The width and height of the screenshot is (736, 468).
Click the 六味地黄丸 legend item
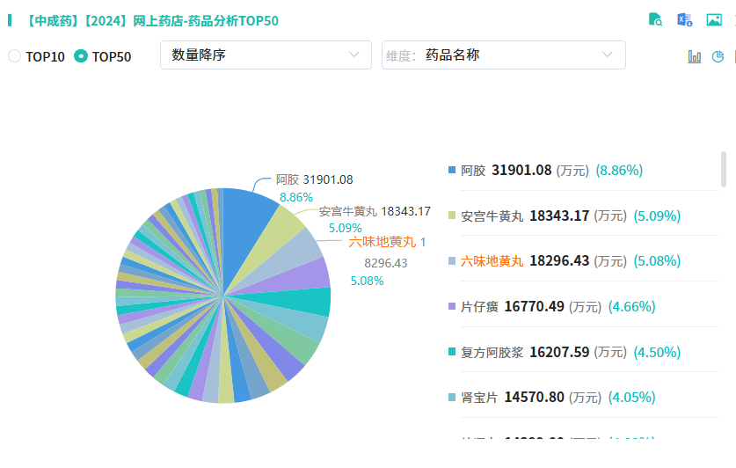(492, 261)
